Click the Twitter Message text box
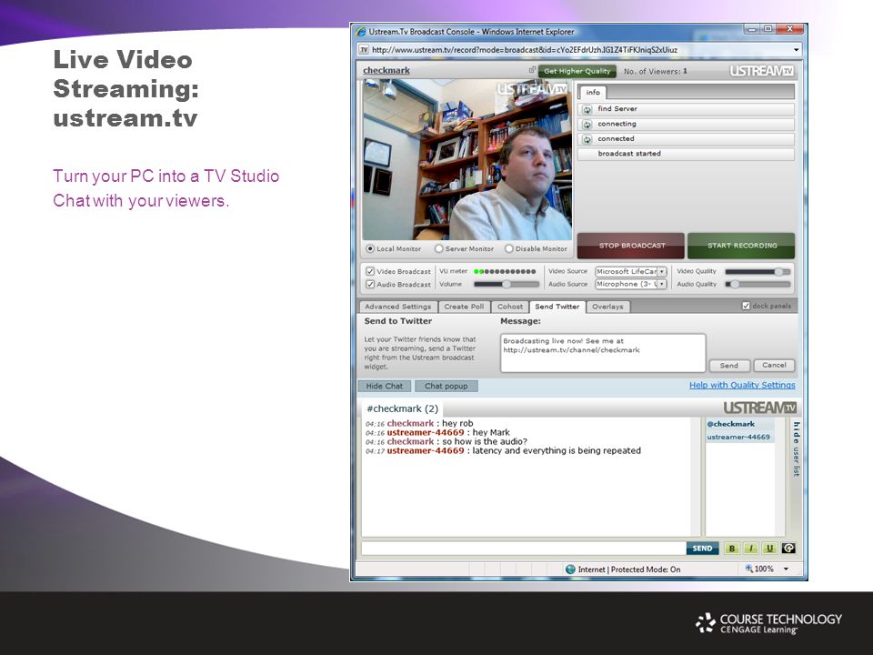Screen dimensions: 873x655 pos(603,353)
